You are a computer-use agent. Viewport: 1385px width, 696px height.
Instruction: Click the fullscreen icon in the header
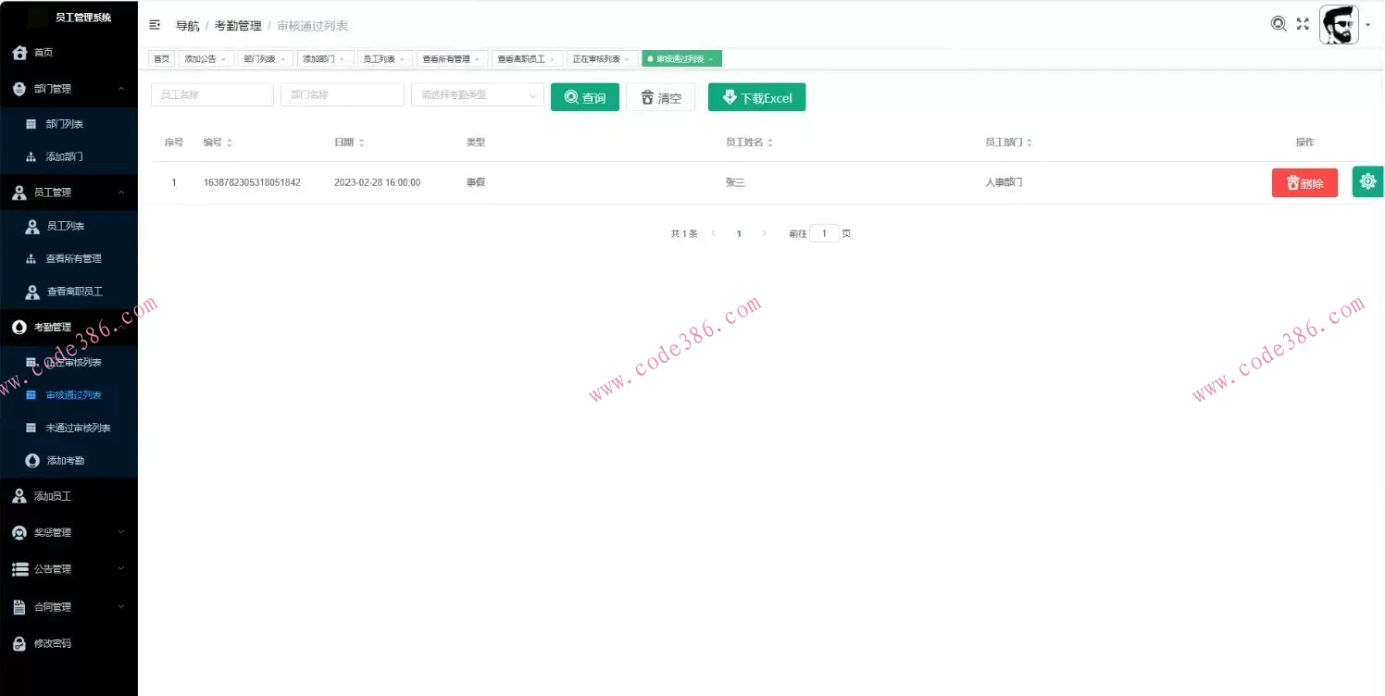1303,25
